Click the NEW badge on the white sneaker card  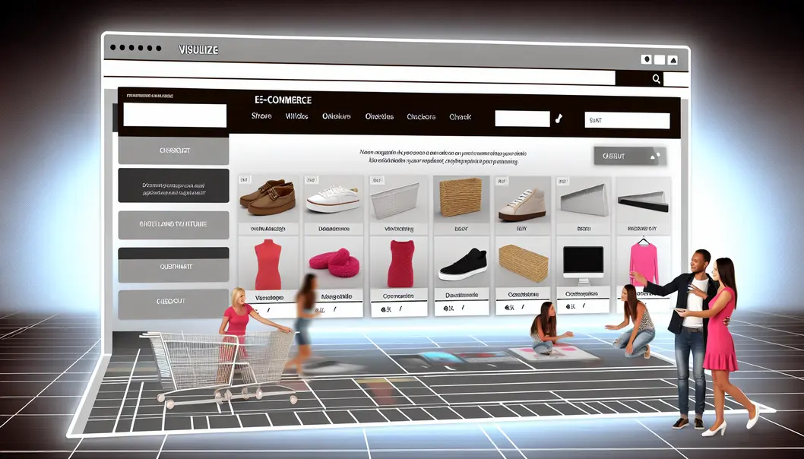[309, 180]
